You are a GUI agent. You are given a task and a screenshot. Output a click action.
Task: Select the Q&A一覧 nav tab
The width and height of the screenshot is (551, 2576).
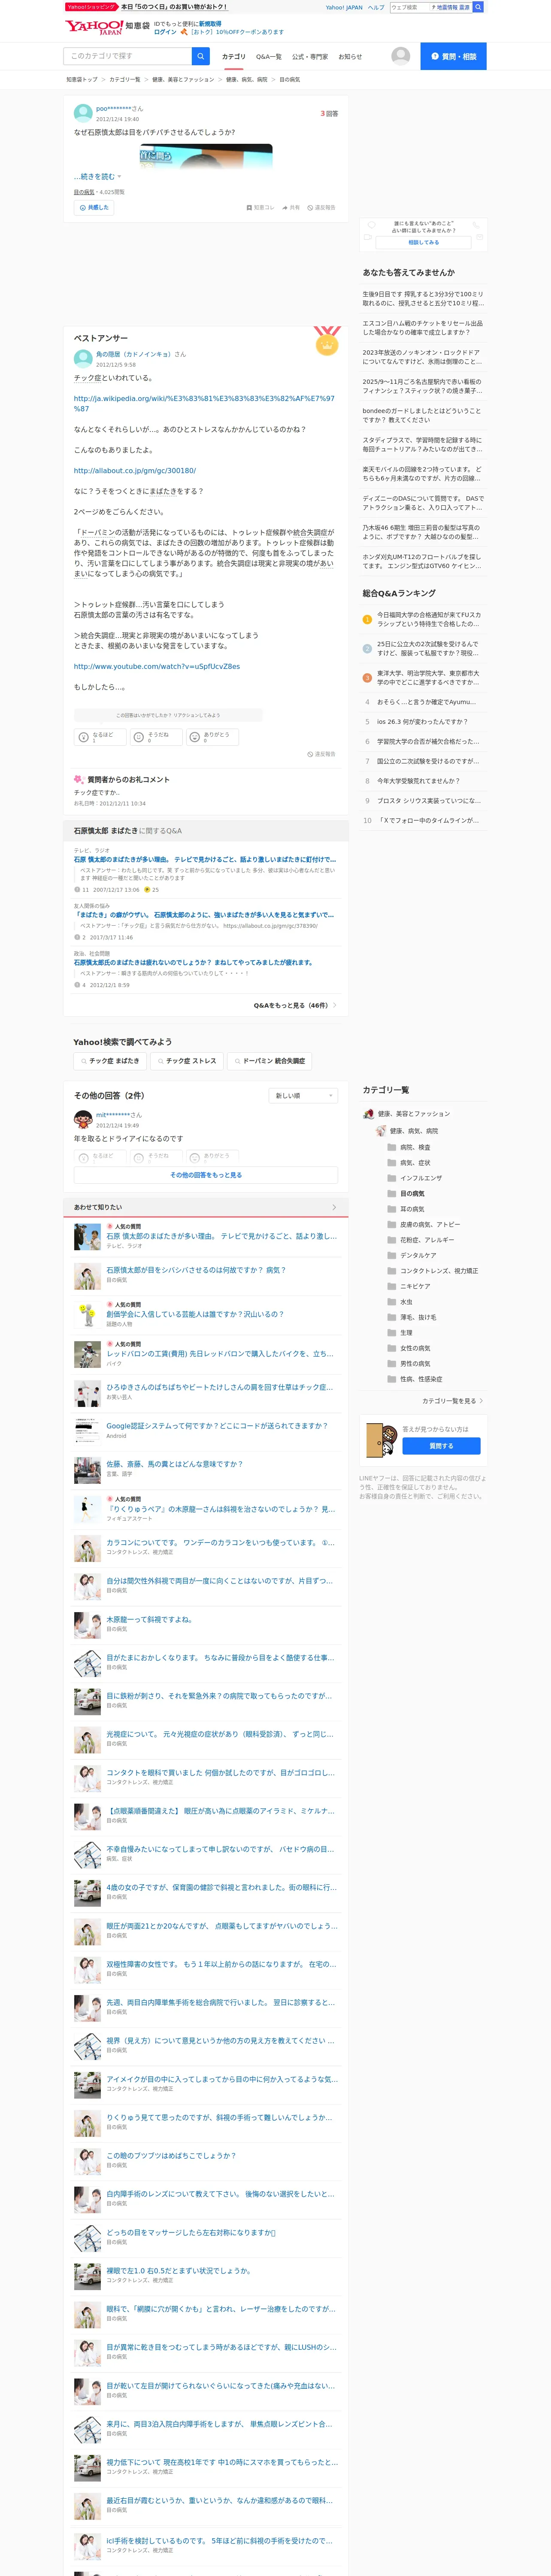pyautogui.click(x=269, y=57)
